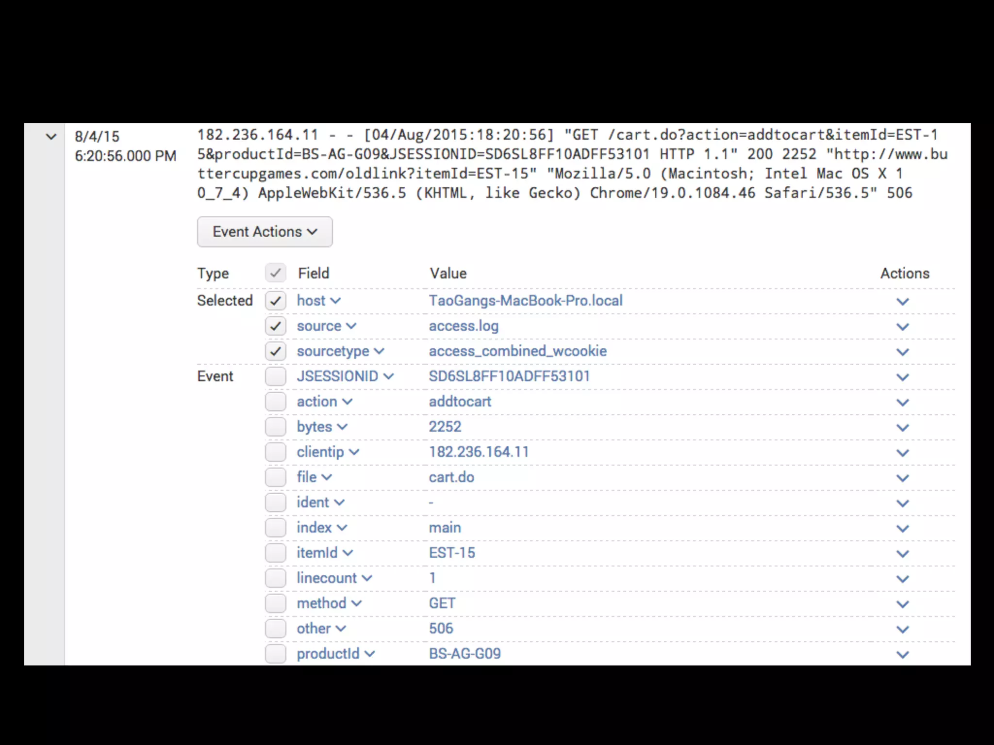
Task: Collapse the event row with the chevron beside 8/4/15
Action: click(x=51, y=137)
